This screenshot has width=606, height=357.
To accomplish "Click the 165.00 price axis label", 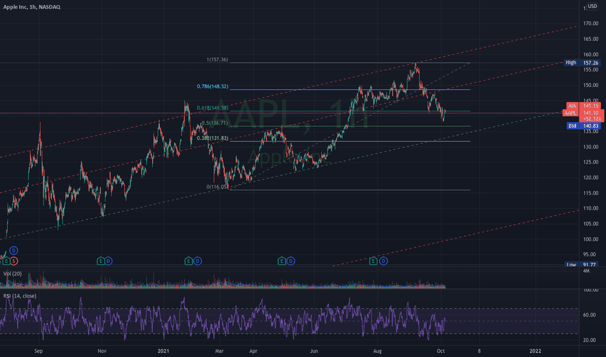I will 590,39.
